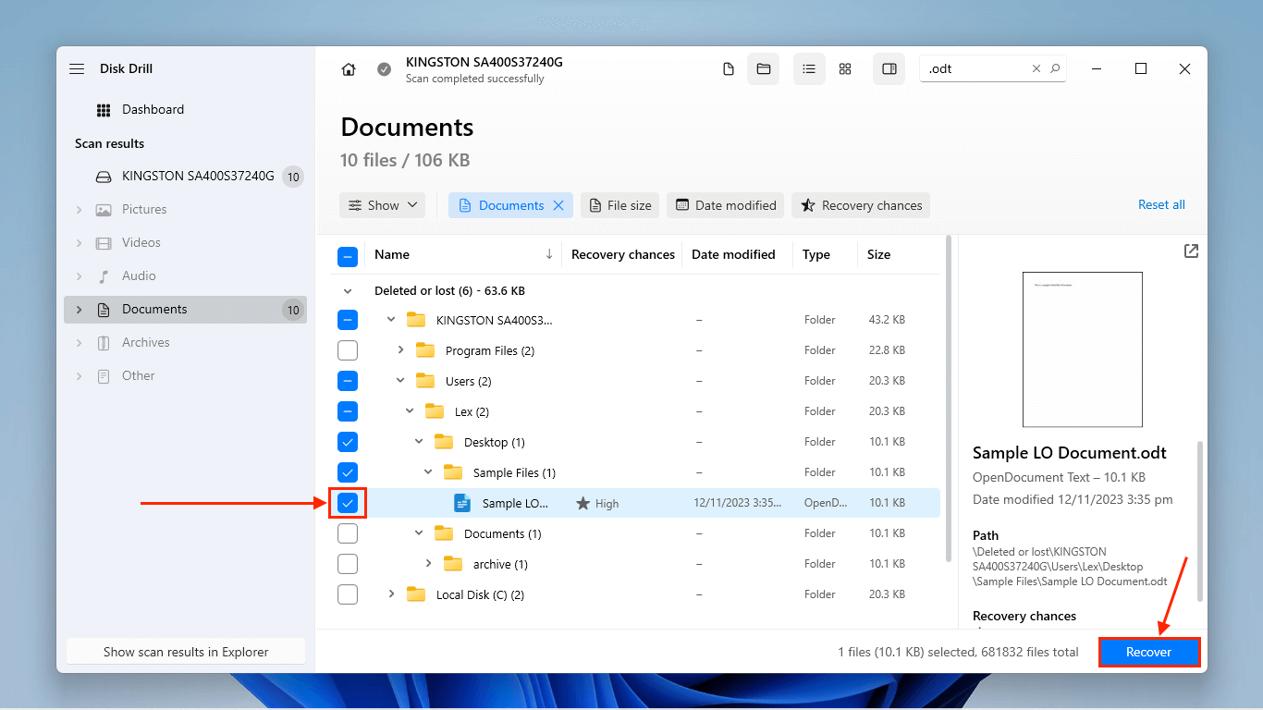Image resolution: width=1263 pixels, height=710 pixels.
Task: Click the High recovery star icon
Action: click(582, 504)
